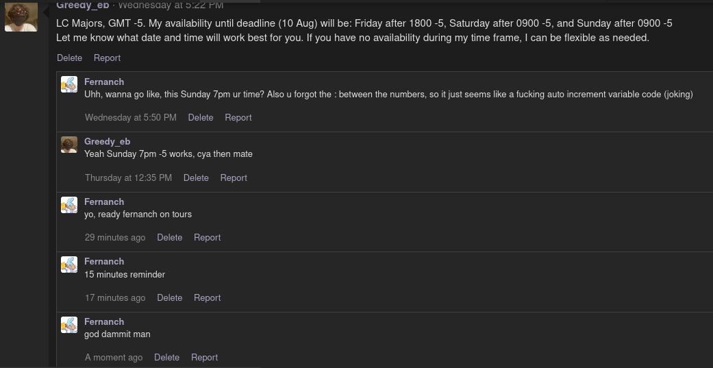713x368 pixels.
Task: Click Fernanch's avatar next to 'yo, ready' comment
Action: point(69,204)
